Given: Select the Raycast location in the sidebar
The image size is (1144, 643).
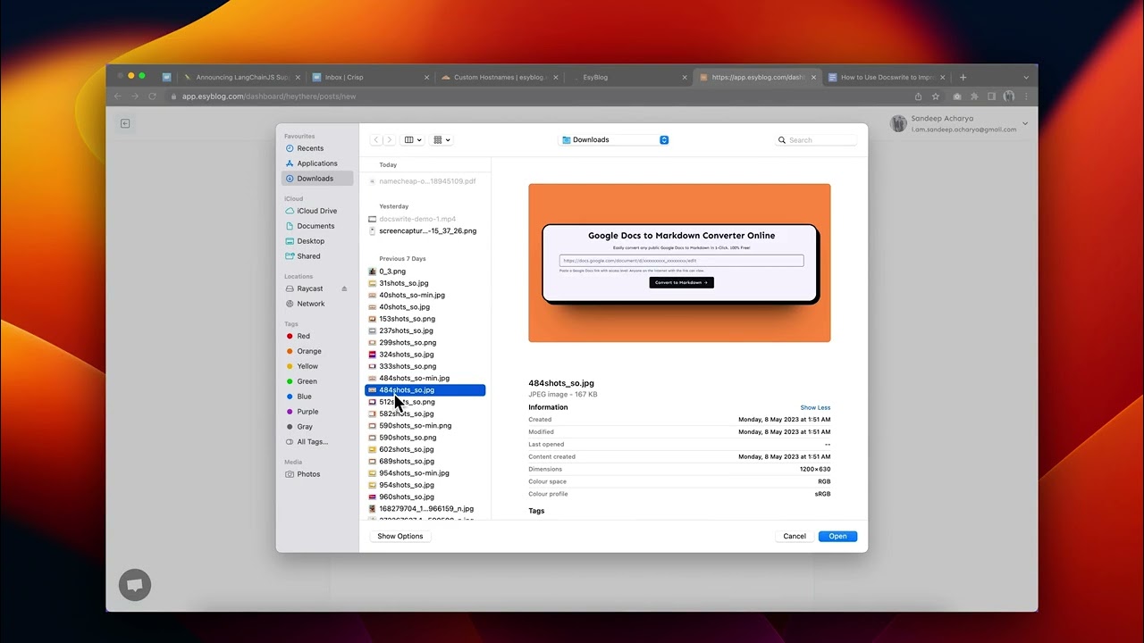Looking at the screenshot, I should click(310, 288).
